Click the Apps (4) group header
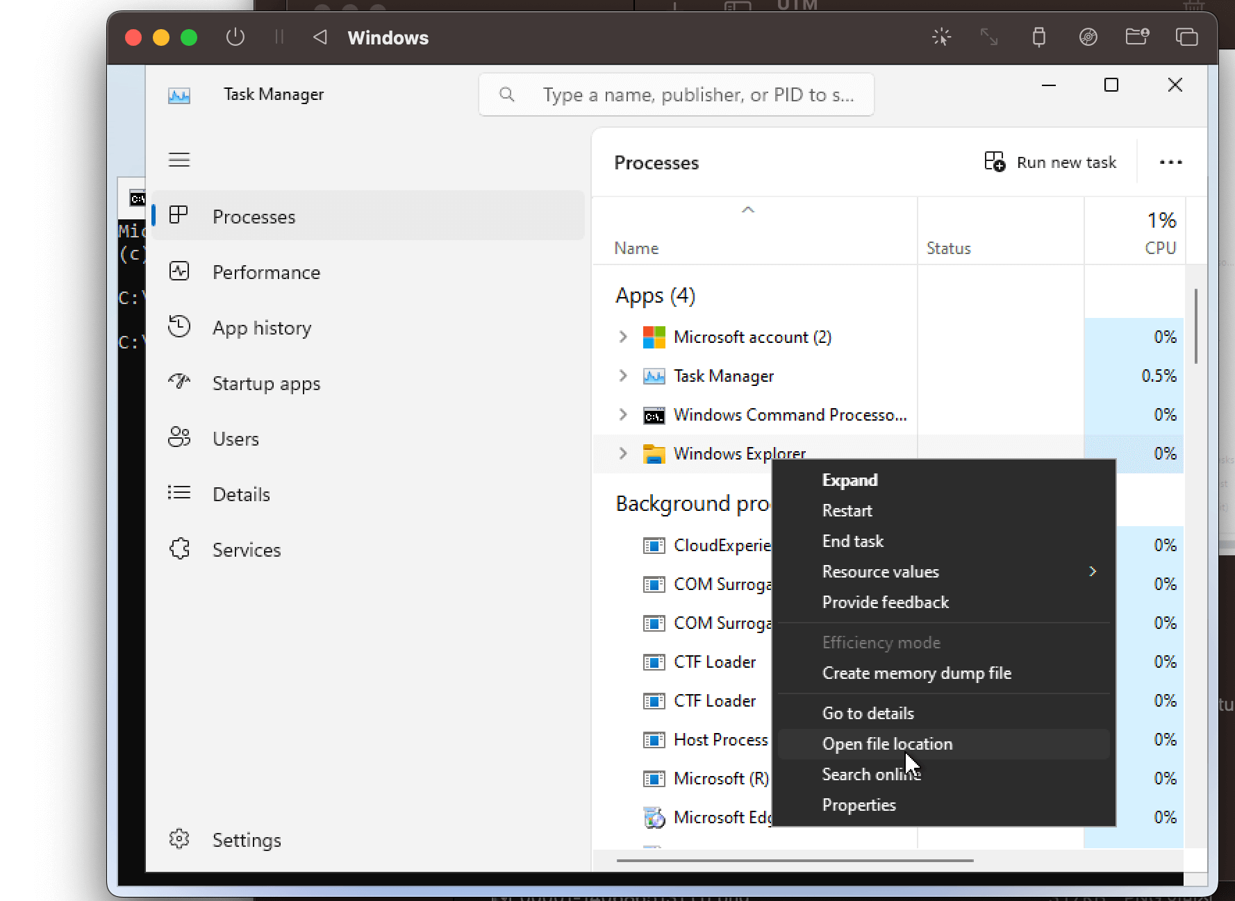Screen dimensions: 1235x901 point(655,296)
